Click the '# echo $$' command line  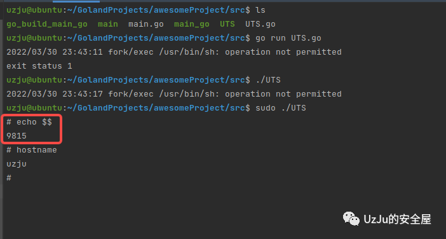(x=29, y=122)
